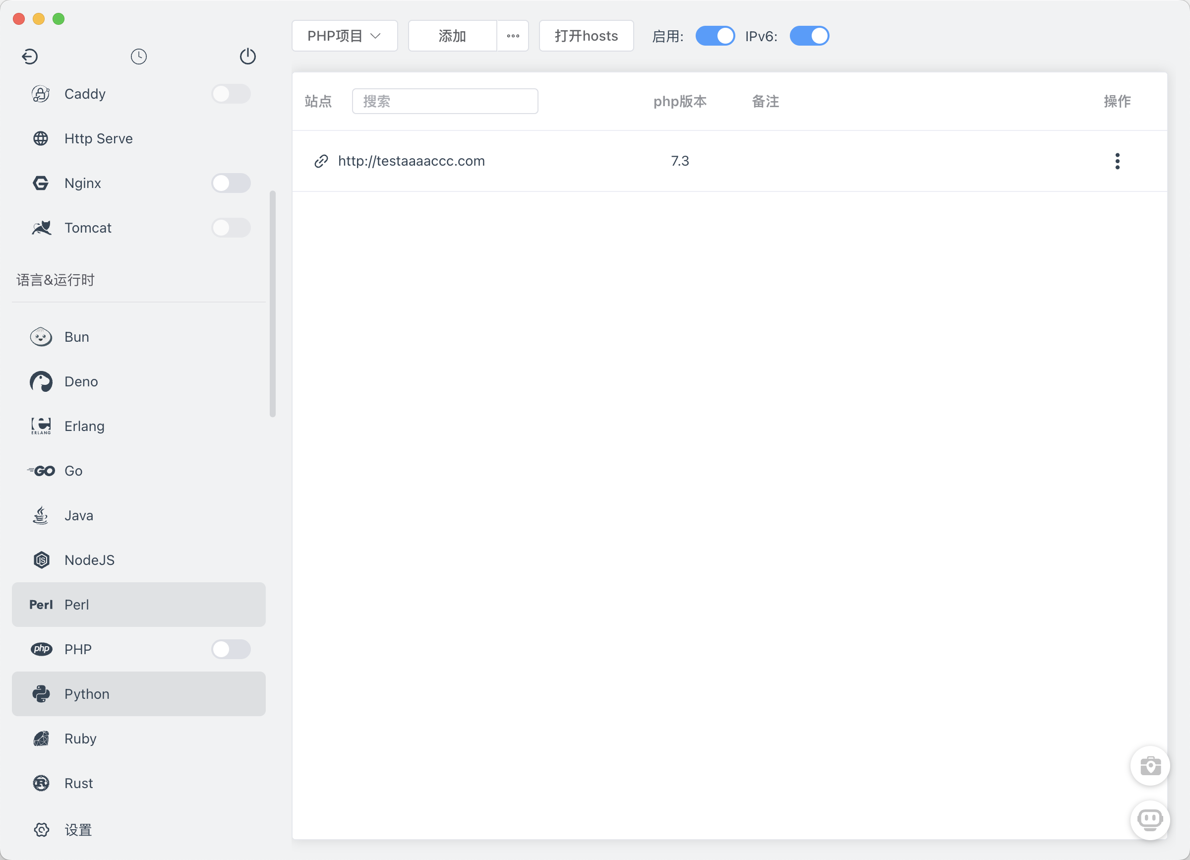Click the Deno logo icon in sidebar
The width and height of the screenshot is (1190, 860).
41,381
